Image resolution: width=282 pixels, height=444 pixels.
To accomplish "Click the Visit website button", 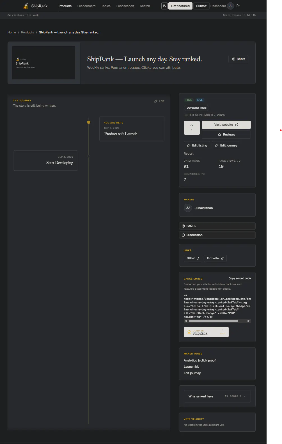I will coord(226,125).
